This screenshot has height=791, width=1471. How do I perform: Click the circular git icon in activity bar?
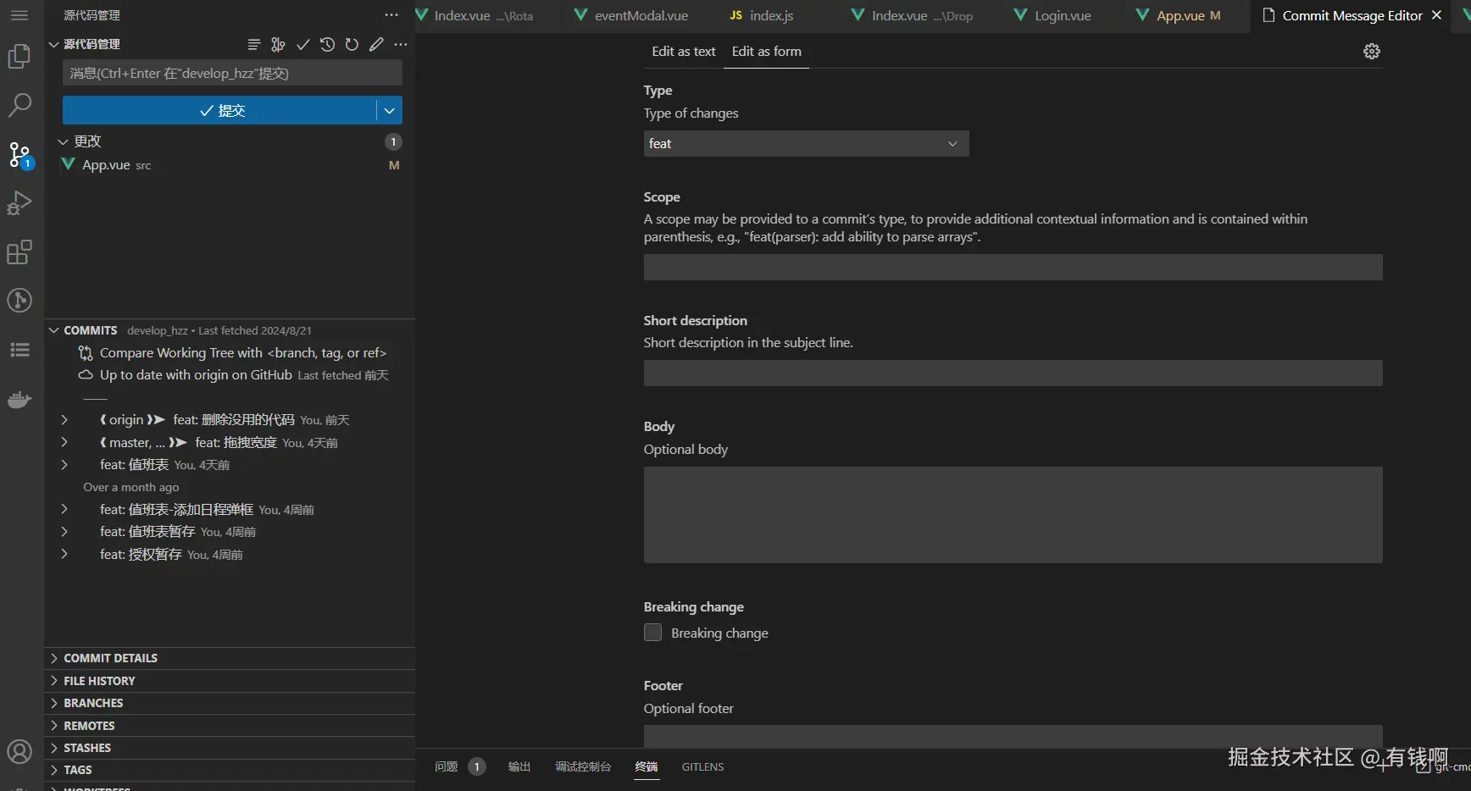19,301
